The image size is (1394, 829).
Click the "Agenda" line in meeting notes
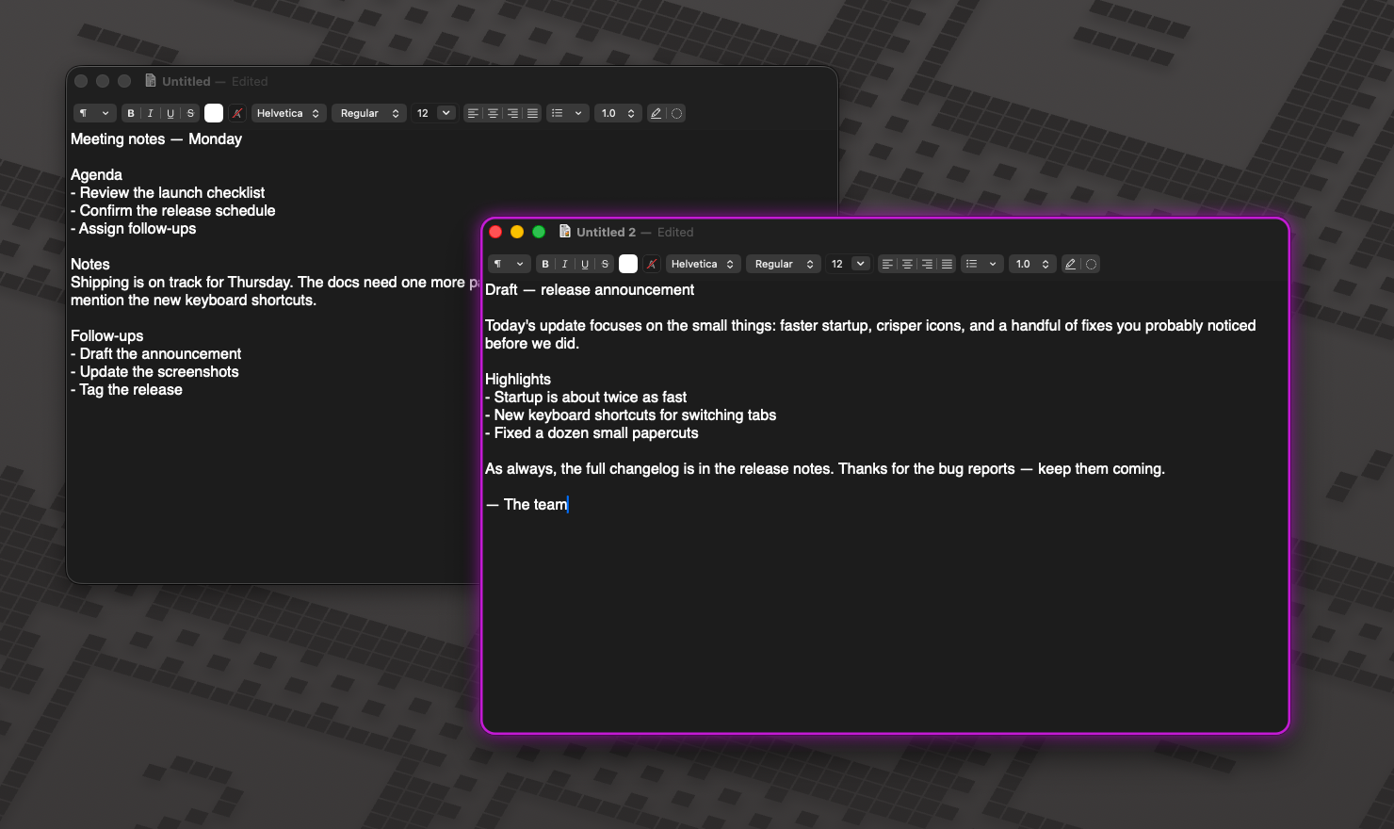pos(96,175)
